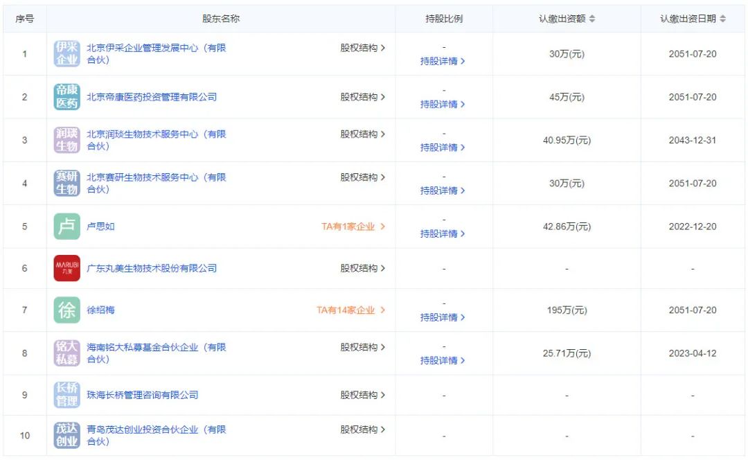
Task: Select the 2043-12-31 date cell
Action: point(693,141)
